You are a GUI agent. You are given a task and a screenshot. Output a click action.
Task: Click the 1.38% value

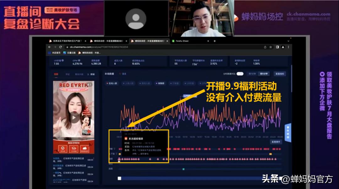point(256,64)
